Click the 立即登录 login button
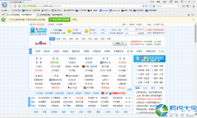The width and height of the screenshot is (197, 118). coord(141,33)
